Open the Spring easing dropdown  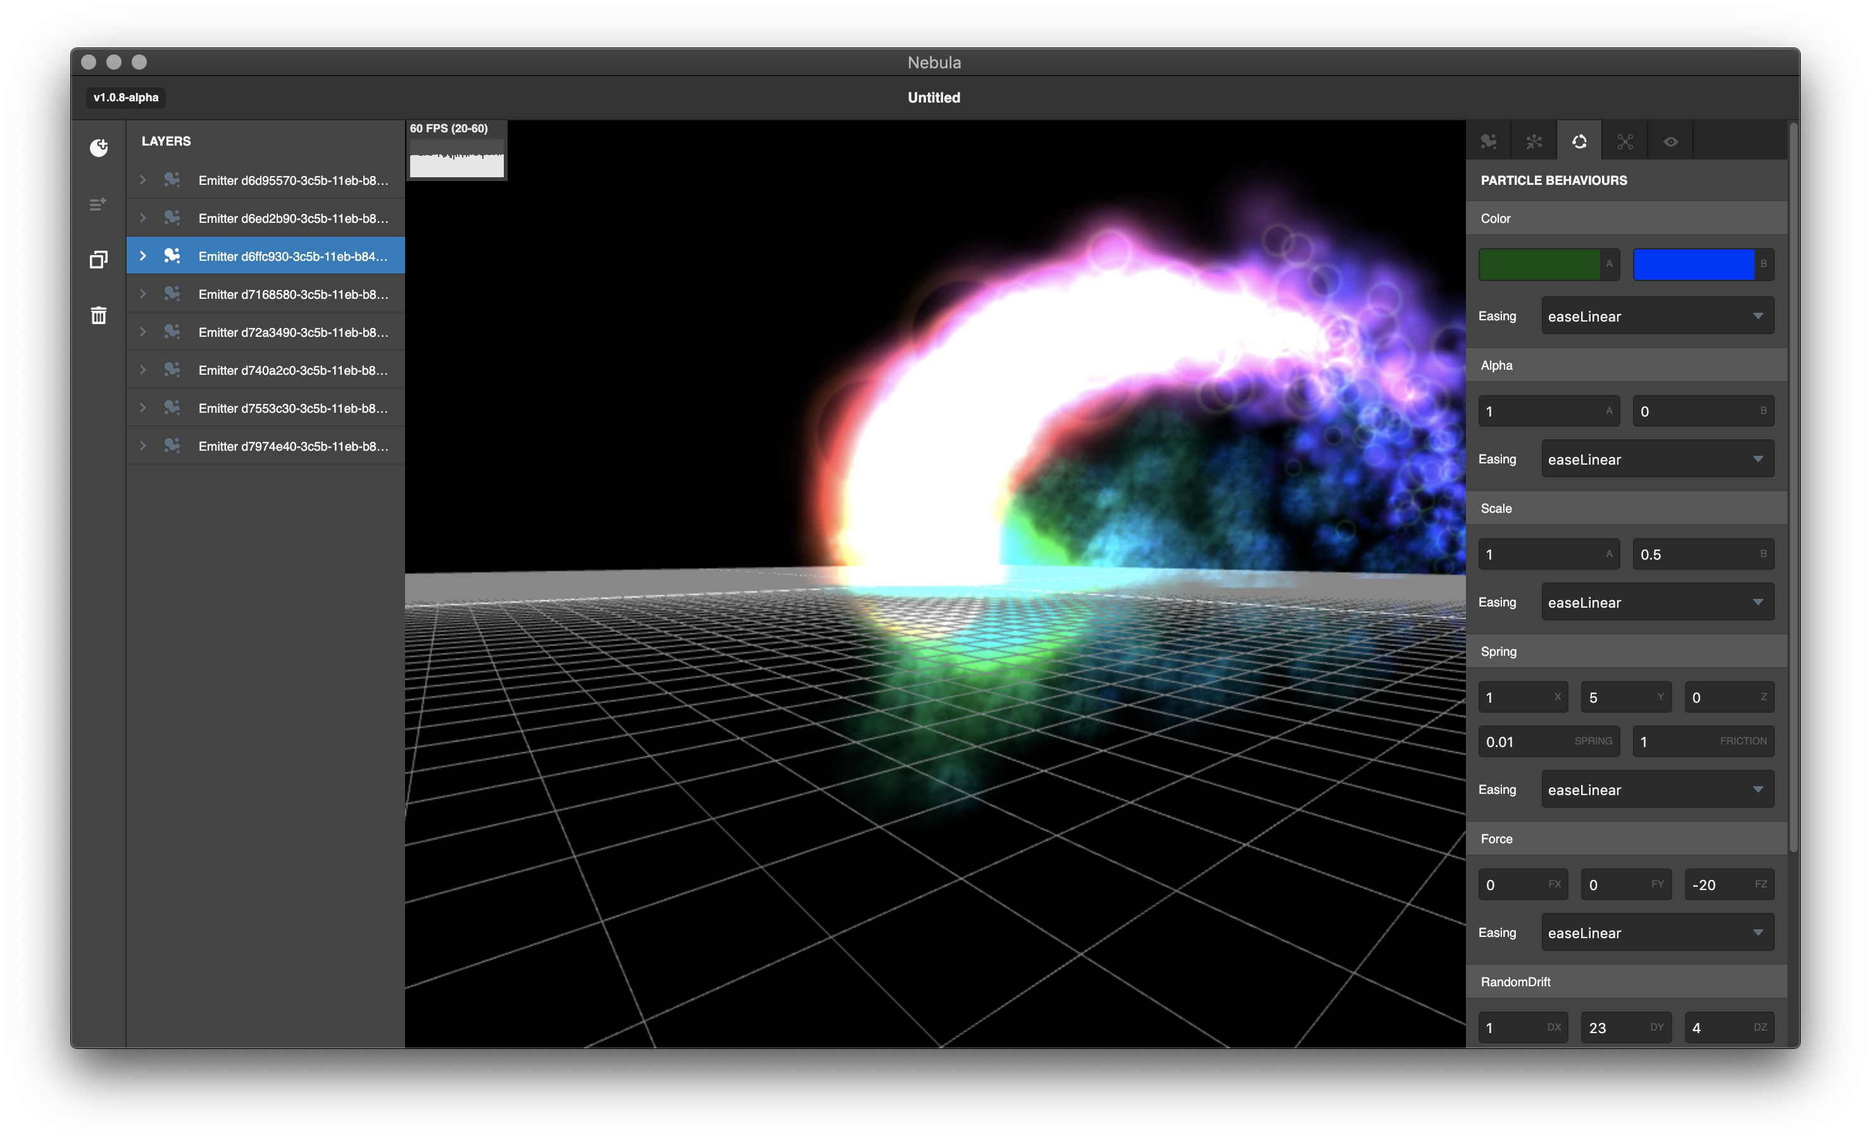(x=1657, y=789)
